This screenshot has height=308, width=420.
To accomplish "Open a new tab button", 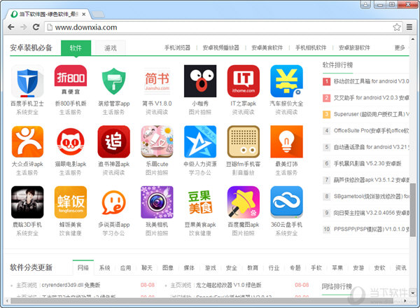I will (98, 14).
